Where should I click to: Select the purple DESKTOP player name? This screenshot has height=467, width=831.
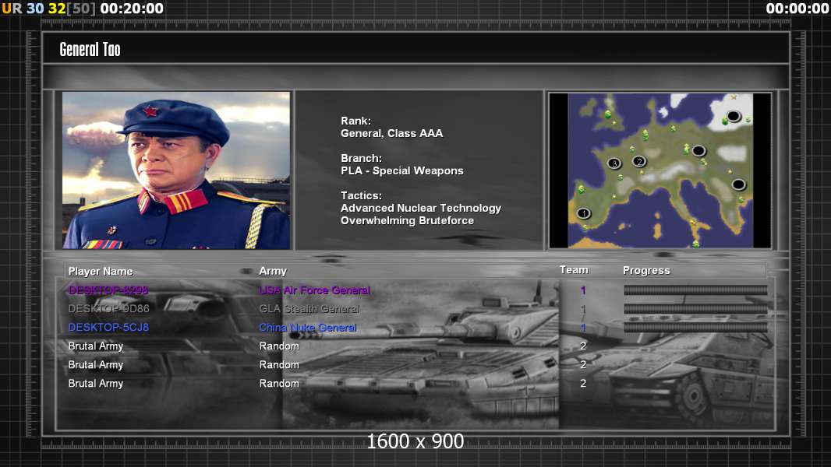pyautogui.click(x=108, y=290)
